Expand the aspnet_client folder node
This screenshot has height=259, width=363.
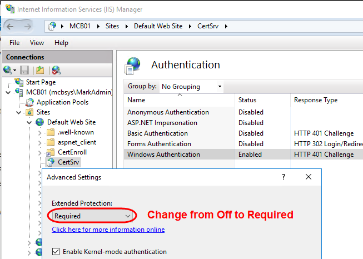click(x=39, y=143)
